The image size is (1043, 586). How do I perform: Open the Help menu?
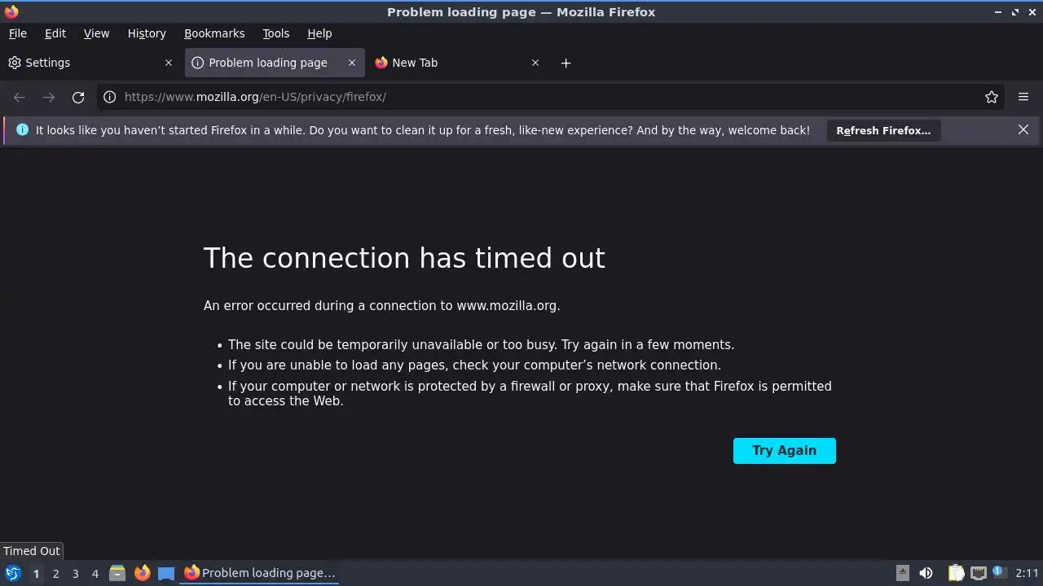pyautogui.click(x=319, y=33)
